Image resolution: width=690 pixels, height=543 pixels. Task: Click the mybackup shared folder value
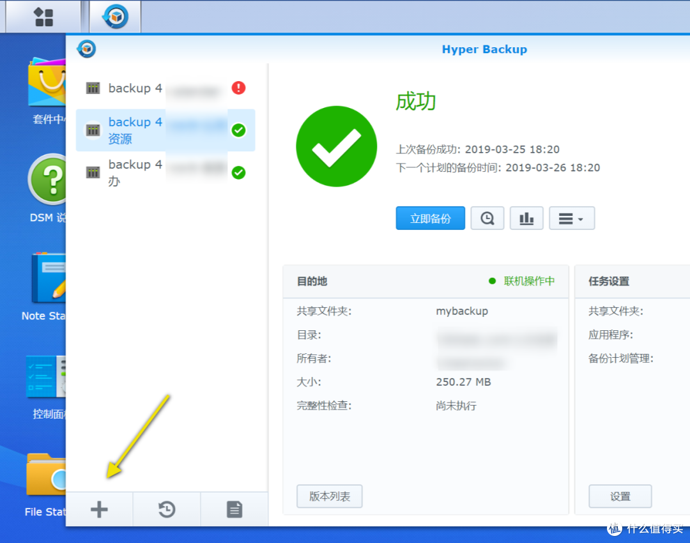pos(462,311)
